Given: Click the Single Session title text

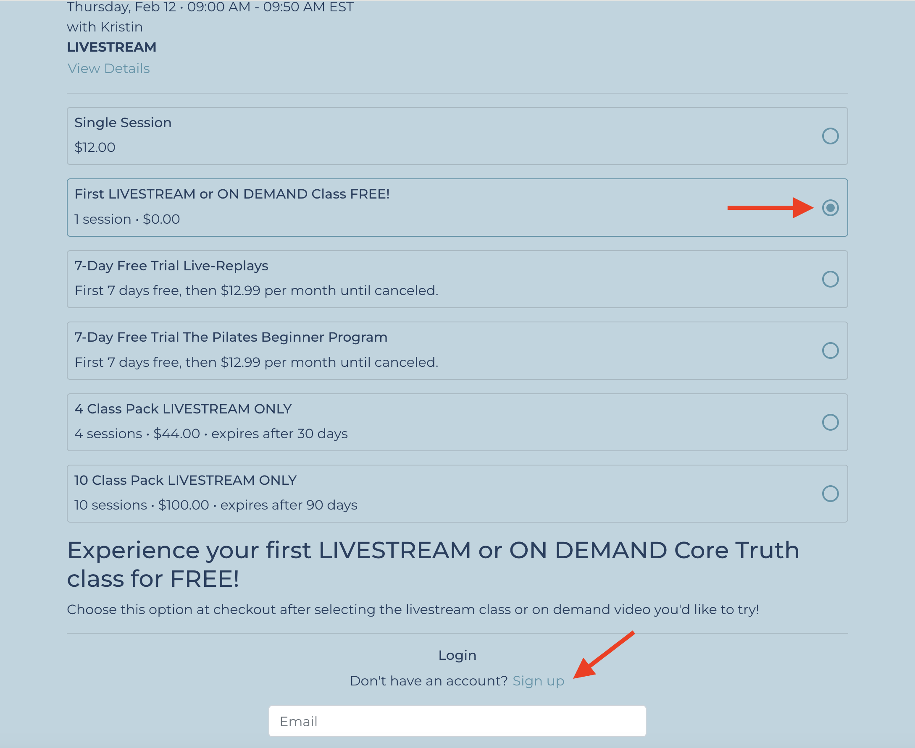Looking at the screenshot, I should (x=123, y=123).
